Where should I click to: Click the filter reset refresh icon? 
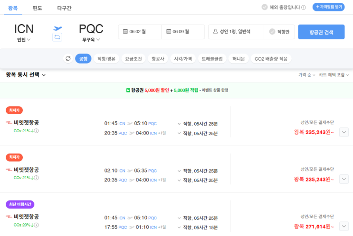[68, 59]
